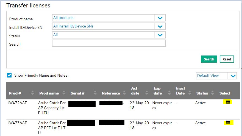Viewport: 242px width, 136px height.
Task: Click the select arrow icon for JW473AAE
Action: click(x=228, y=123)
